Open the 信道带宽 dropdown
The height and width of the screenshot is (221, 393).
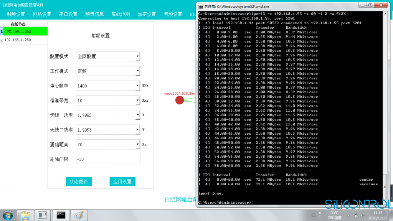(x=137, y=101)
